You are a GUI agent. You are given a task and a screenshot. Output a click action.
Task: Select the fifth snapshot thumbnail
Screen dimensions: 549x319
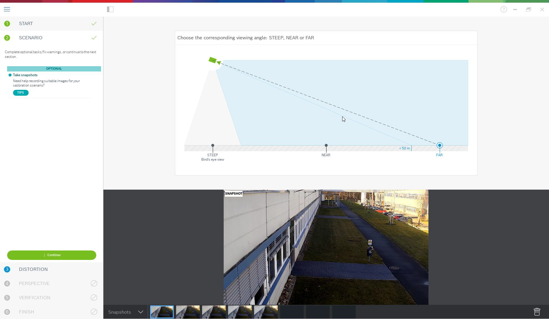266,312
